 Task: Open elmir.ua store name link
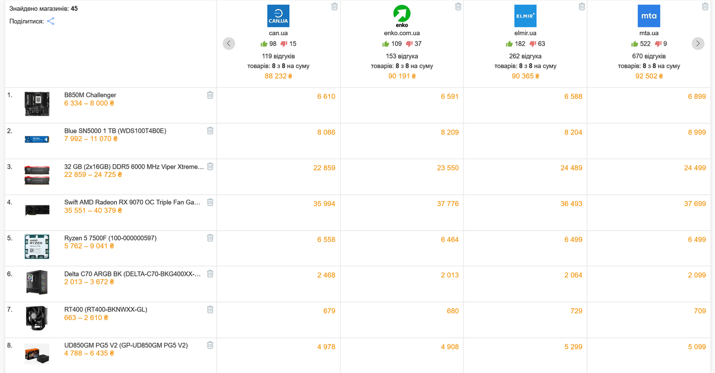525,33
